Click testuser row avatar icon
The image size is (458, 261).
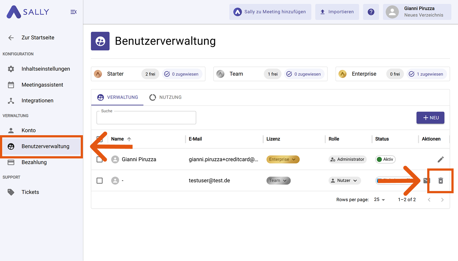pyautogui.click(x=115, y=181)
